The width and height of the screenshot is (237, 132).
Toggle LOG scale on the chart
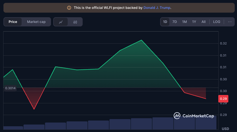coord(217,22)
